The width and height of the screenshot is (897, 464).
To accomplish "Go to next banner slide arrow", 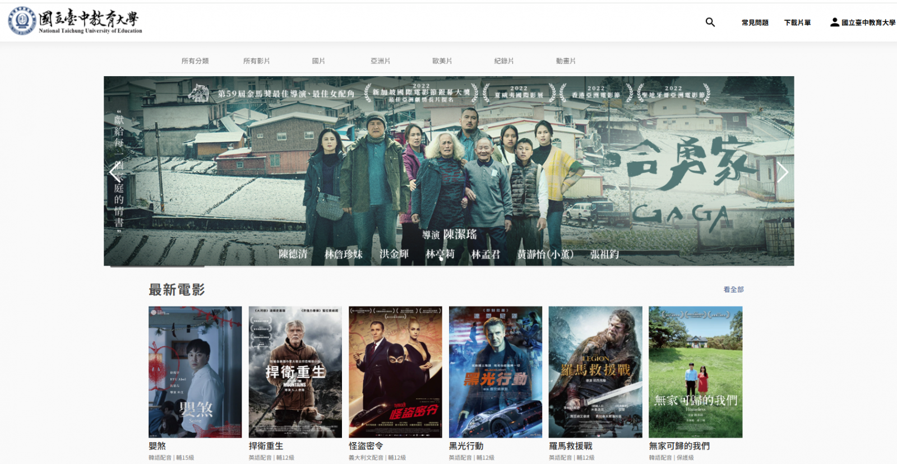I will click(x=782, y=172).
